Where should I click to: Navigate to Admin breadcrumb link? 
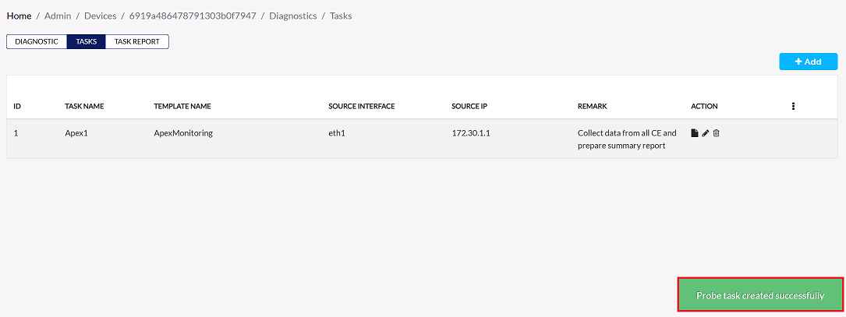[x=58, y=16]
